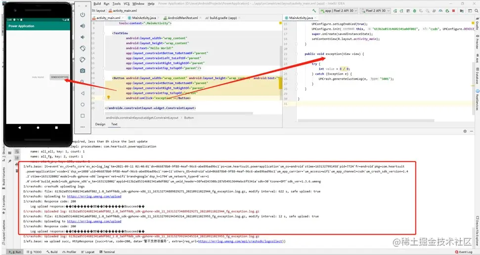The height and width of the screenshot is (255, 480).
Task: Rotate the emulator left
Action: pos(83,48)
